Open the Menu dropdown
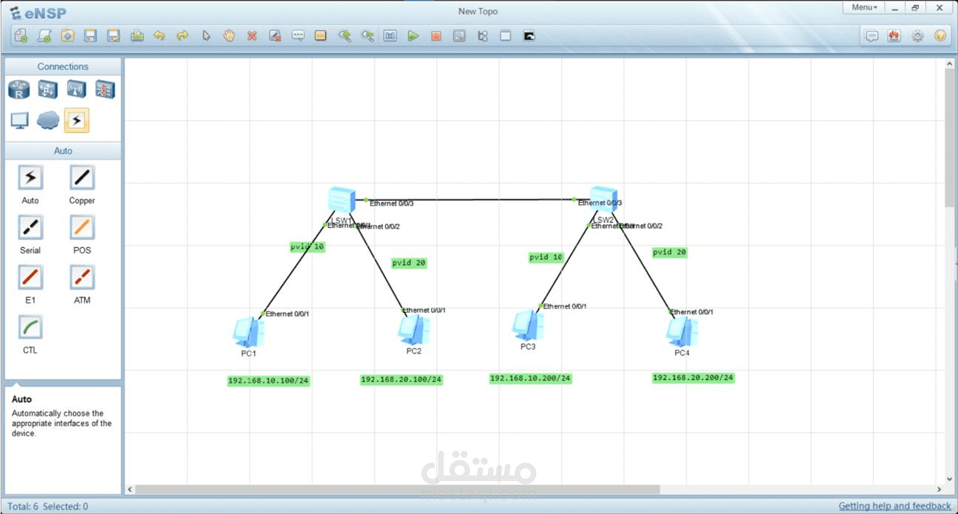Viewport: 958px width, 514px height. coord(864,8)
